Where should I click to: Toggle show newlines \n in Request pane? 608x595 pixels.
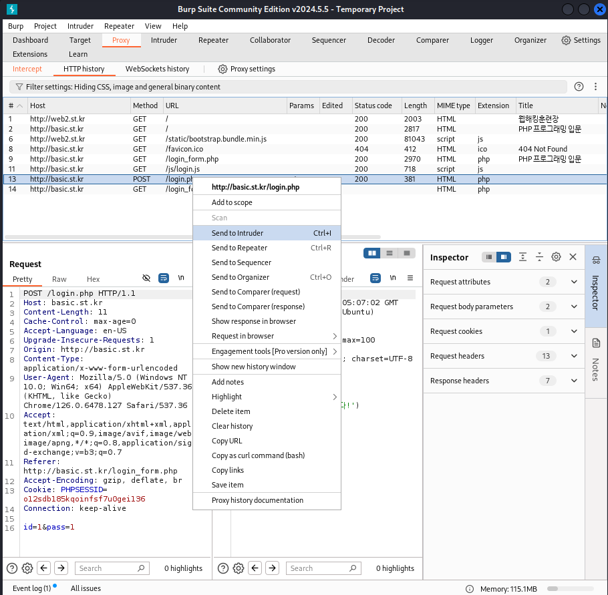pos(181,278)
